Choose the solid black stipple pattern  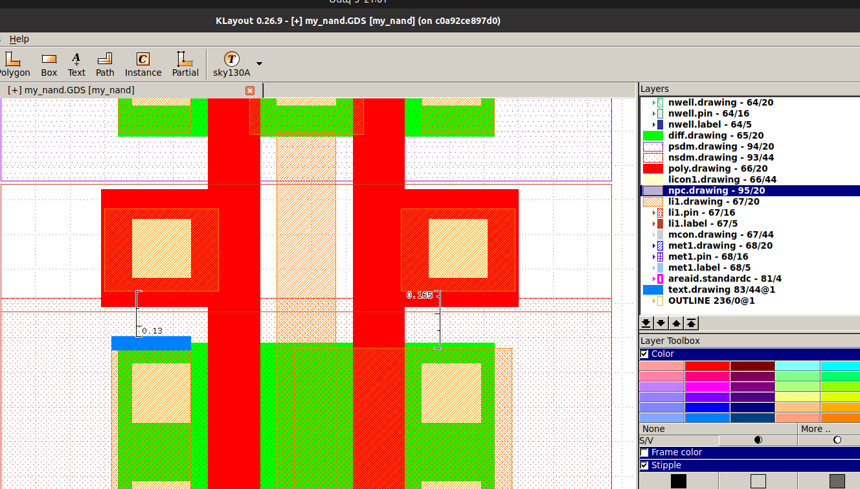click(x=678, y=481)
